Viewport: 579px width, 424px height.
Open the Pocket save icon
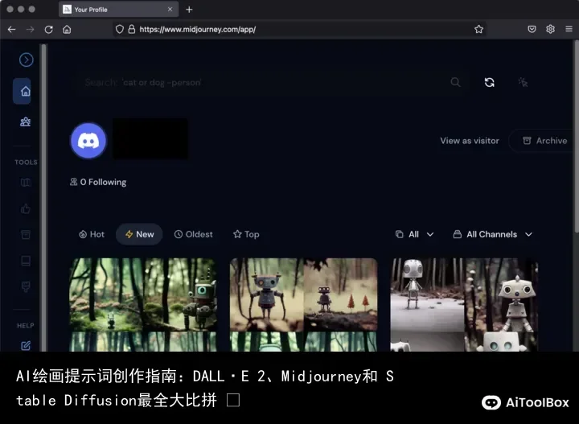coord(532,29)
